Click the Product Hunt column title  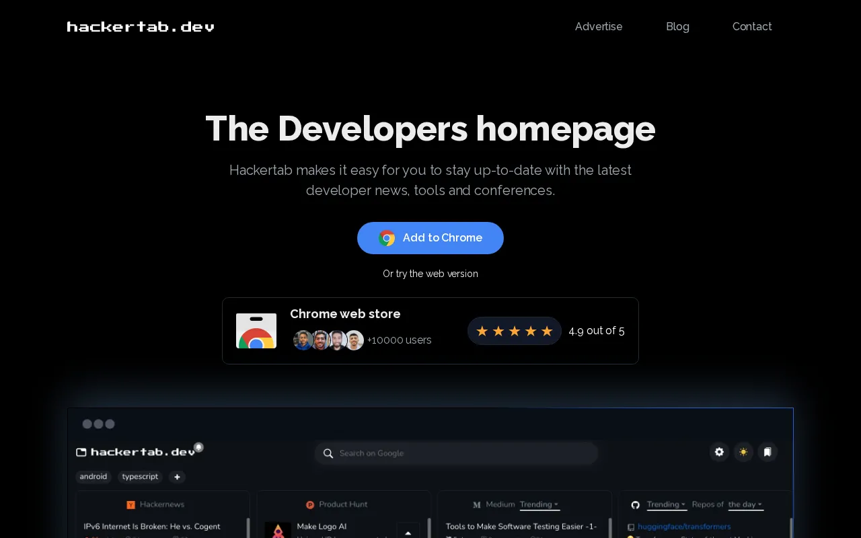tap(343, 504)
